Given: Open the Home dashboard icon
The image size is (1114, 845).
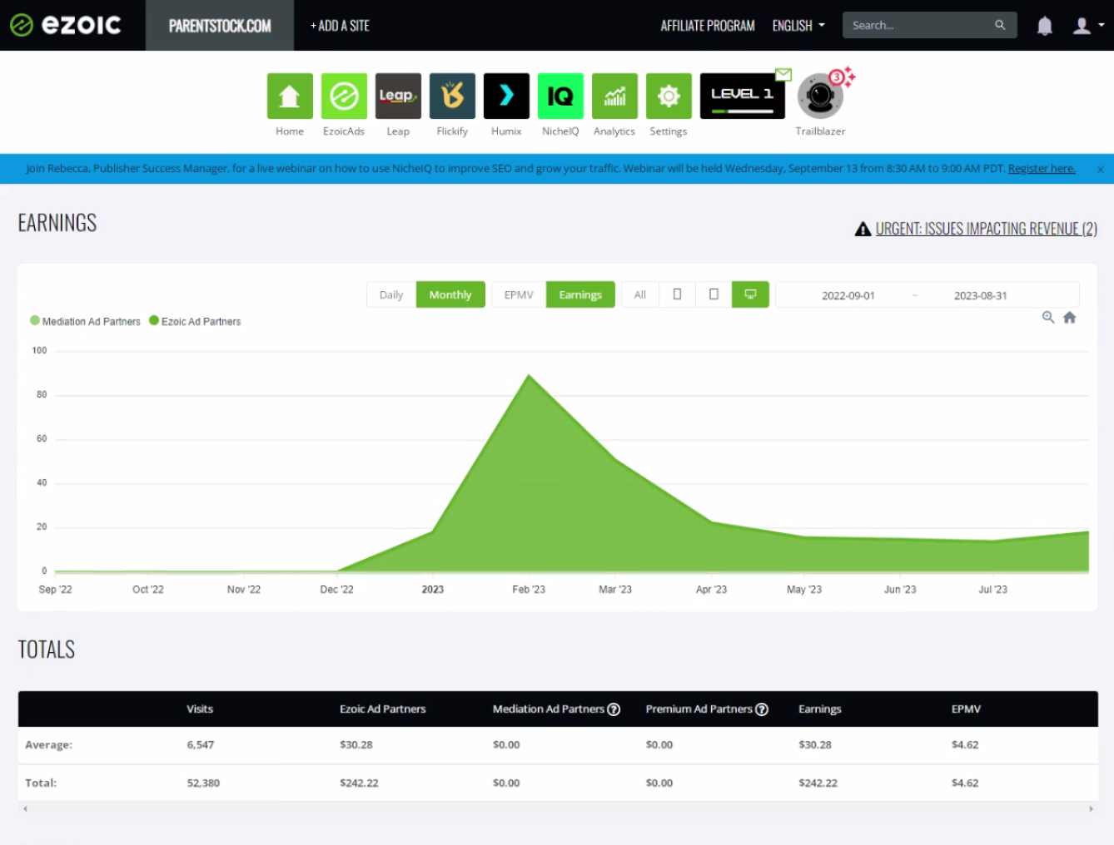Looking at the screenshot, I should point(290,96).
